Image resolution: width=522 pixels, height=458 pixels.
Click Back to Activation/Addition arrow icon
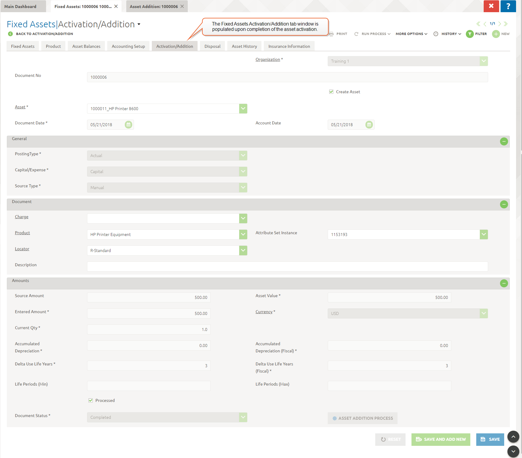[x=10, y=34]
